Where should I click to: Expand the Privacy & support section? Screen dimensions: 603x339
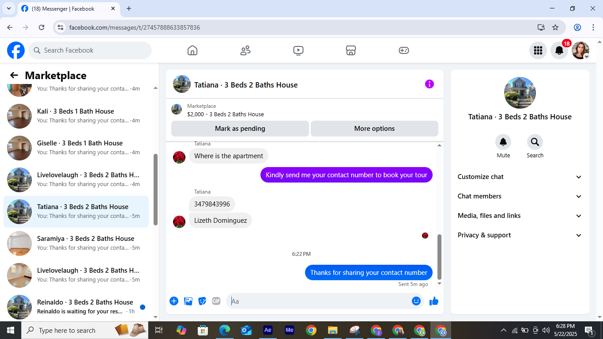520,235
